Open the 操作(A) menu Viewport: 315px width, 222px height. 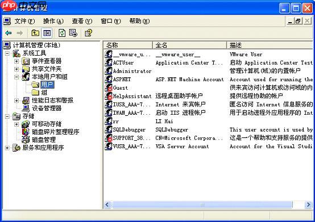pyautogui.click(x=53, y=21)
